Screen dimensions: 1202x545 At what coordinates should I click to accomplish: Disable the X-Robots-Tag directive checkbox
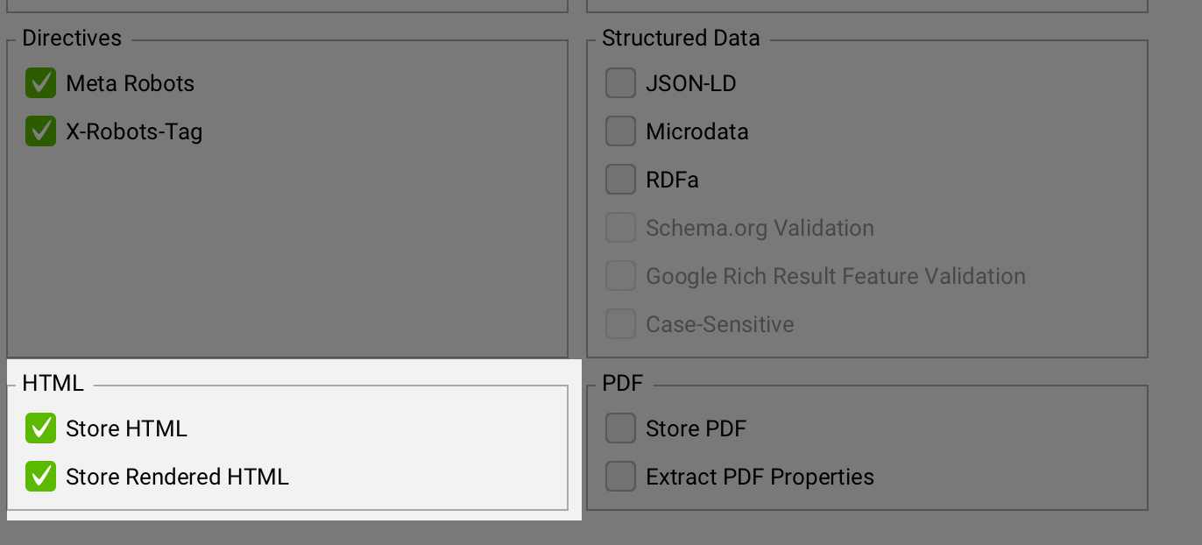click(x=40, y=131)
